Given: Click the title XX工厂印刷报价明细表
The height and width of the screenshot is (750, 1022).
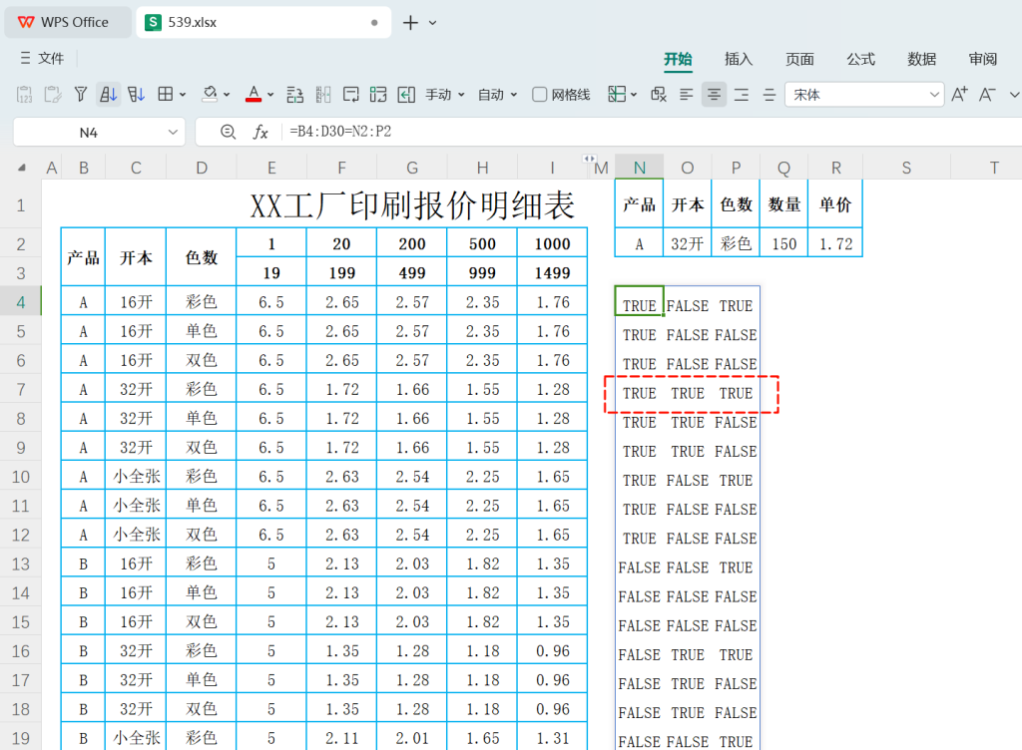Looking at the screenshot, I should pyautogui.click(x=412, y=205).
